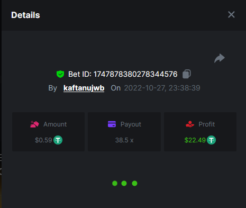Click the purple Payout card icon
The width and height of the screenshot is (246, 208).
(x=112, y=124)
